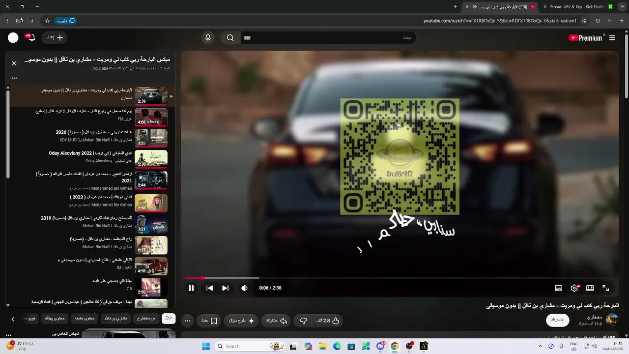
Task: Go to YouTube Premium home logo
Action: click(585, 38)
